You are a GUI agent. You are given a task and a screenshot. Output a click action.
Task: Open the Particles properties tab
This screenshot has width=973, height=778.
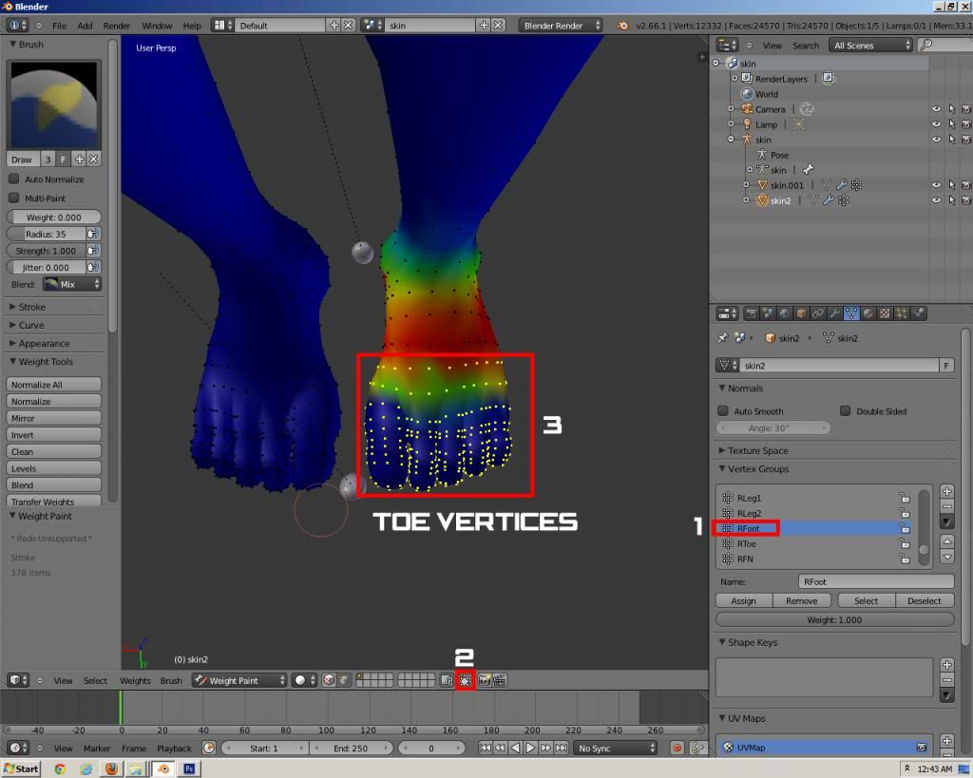pyautogui.click(x=902, y=313)
